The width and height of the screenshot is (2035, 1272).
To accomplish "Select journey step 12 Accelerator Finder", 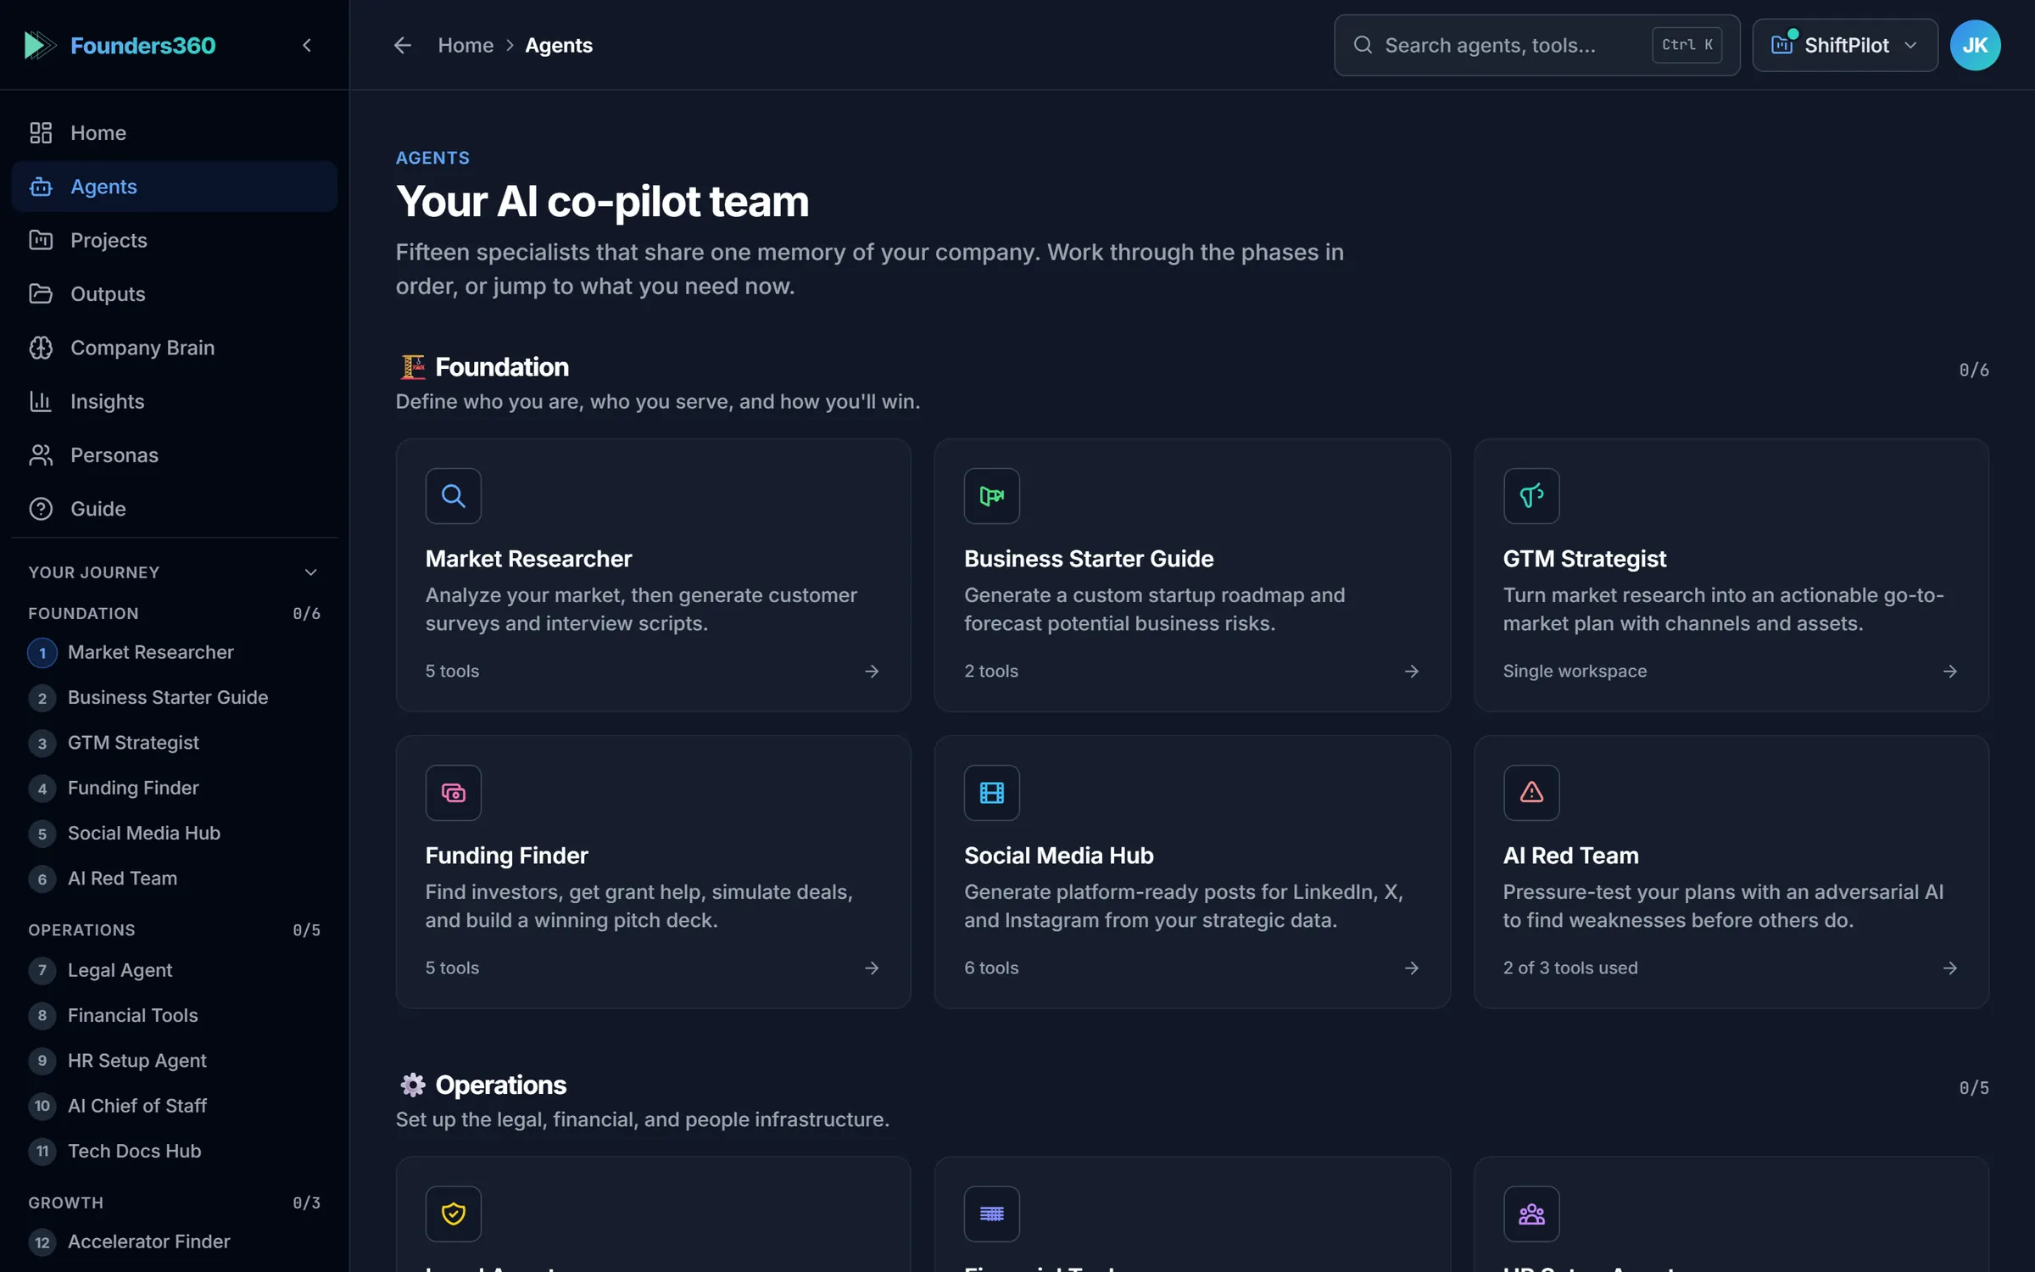I will [x=174, y=1241].
